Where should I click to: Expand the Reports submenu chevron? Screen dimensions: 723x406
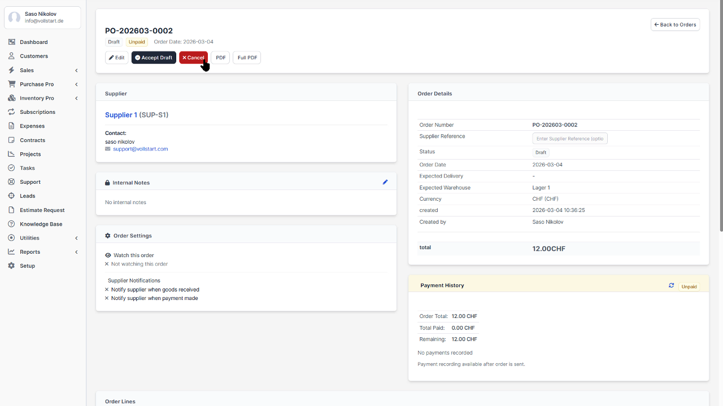point(76,252)
